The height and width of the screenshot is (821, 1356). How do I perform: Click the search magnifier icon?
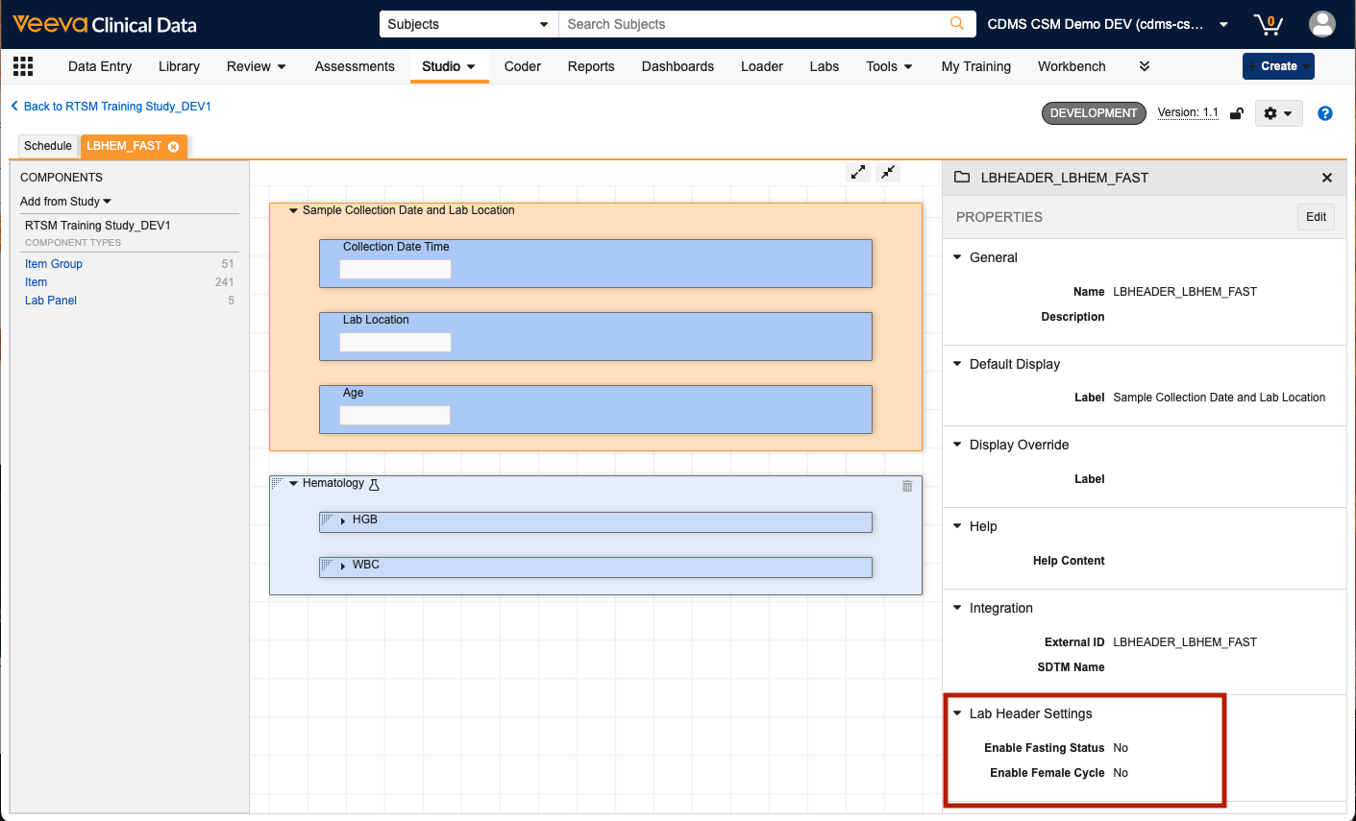tap(957, 24)
